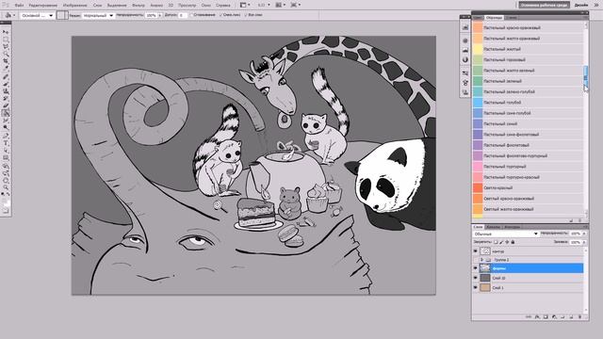Switch to the Стили tab
Screen dimensions: 603x339
pos(512,18)
